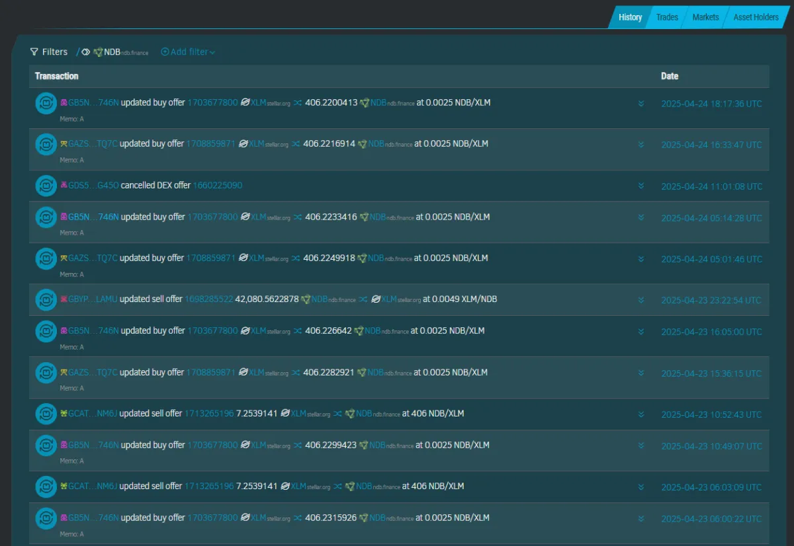794x546 pixels.
Task: Click the operation icon of the 05:14:28 row
Action: pyautogui.click(x=46, y=217)
